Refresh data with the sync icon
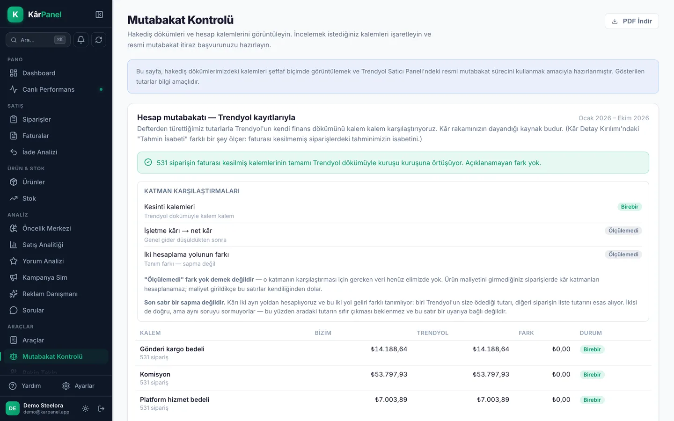Image resolution: width=674 pixels, height=421 pixels. tap(99, 40)
